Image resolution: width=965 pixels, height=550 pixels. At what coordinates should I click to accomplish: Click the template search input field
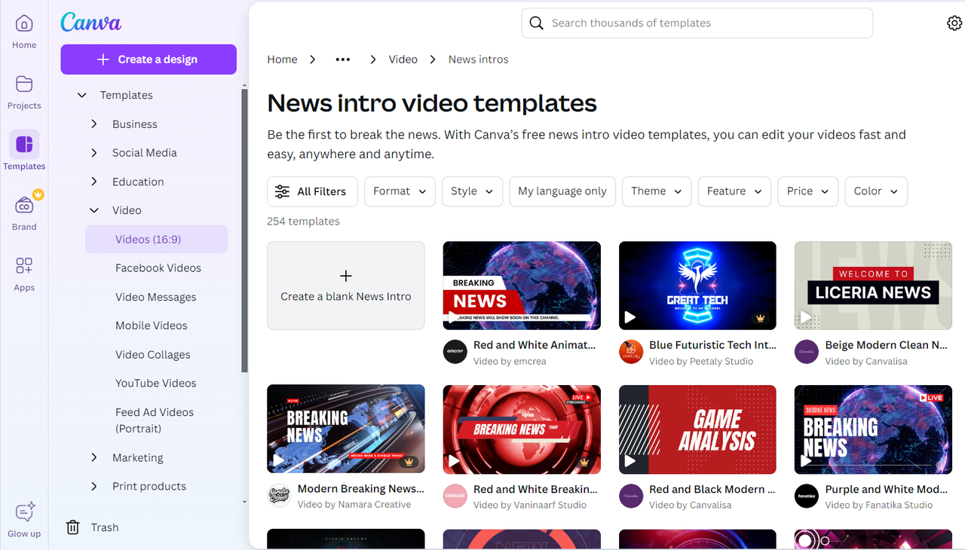point(679,23)
